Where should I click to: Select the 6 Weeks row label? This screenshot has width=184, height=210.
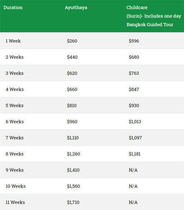coord(15,122)
